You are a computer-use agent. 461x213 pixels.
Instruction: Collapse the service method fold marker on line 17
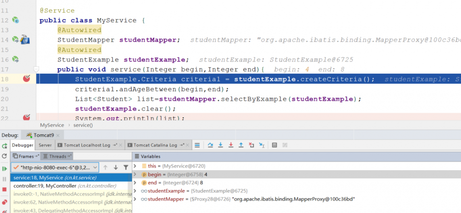pyautogui.click(x=36, y=69)
